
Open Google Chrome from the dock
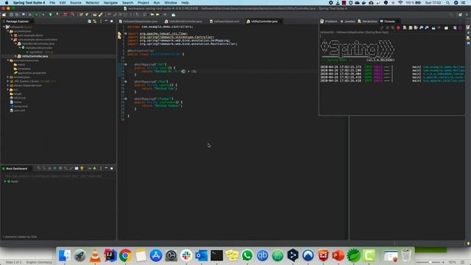(126, 255)
